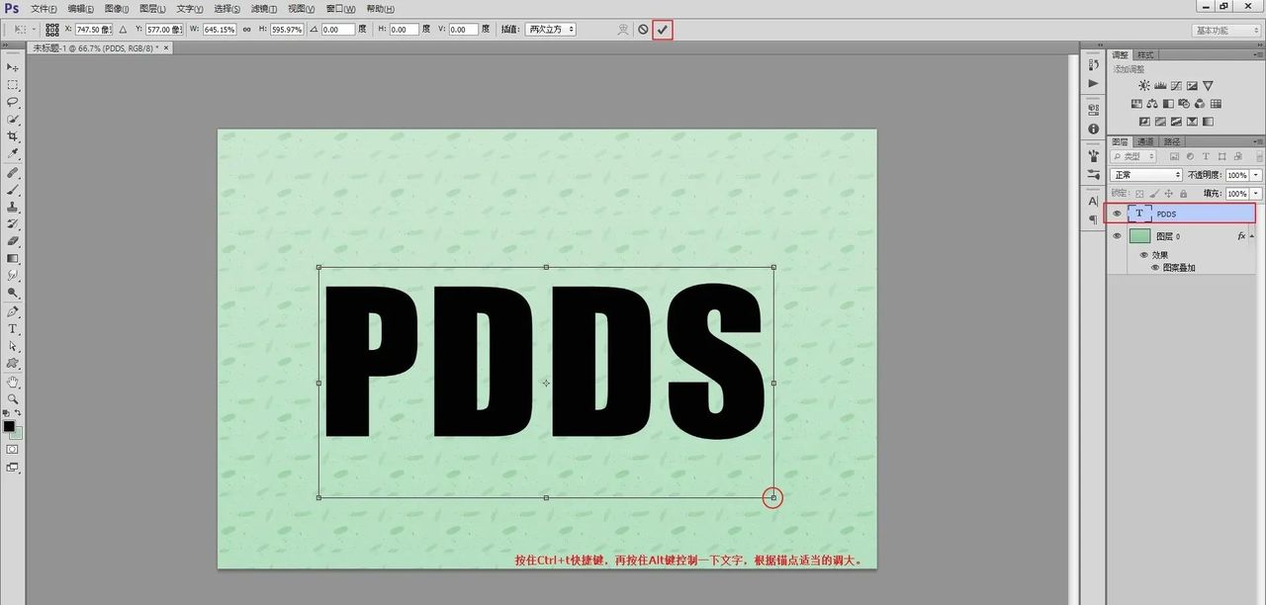Viewport: 1266px width, 605px height.
Task: Select the Crop tool
Action: 13,136
